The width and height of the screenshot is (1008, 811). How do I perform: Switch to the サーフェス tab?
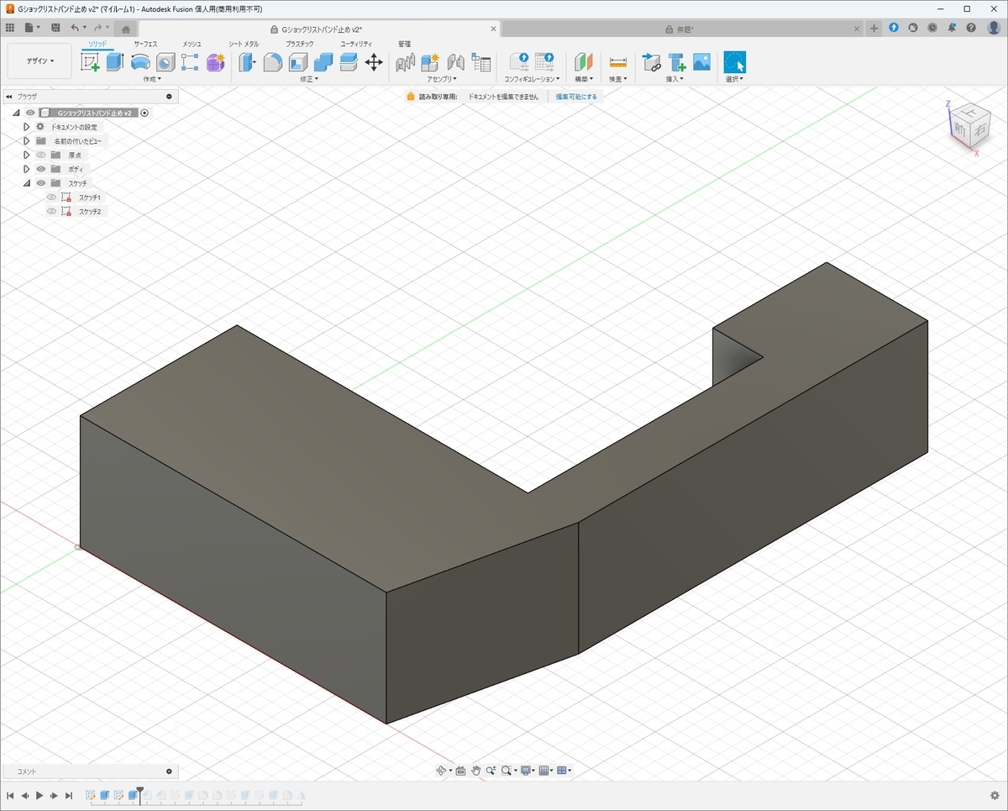coord(145,44)
